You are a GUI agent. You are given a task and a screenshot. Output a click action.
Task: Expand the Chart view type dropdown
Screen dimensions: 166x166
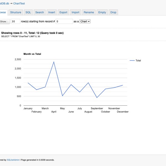(x=85, y=21)
